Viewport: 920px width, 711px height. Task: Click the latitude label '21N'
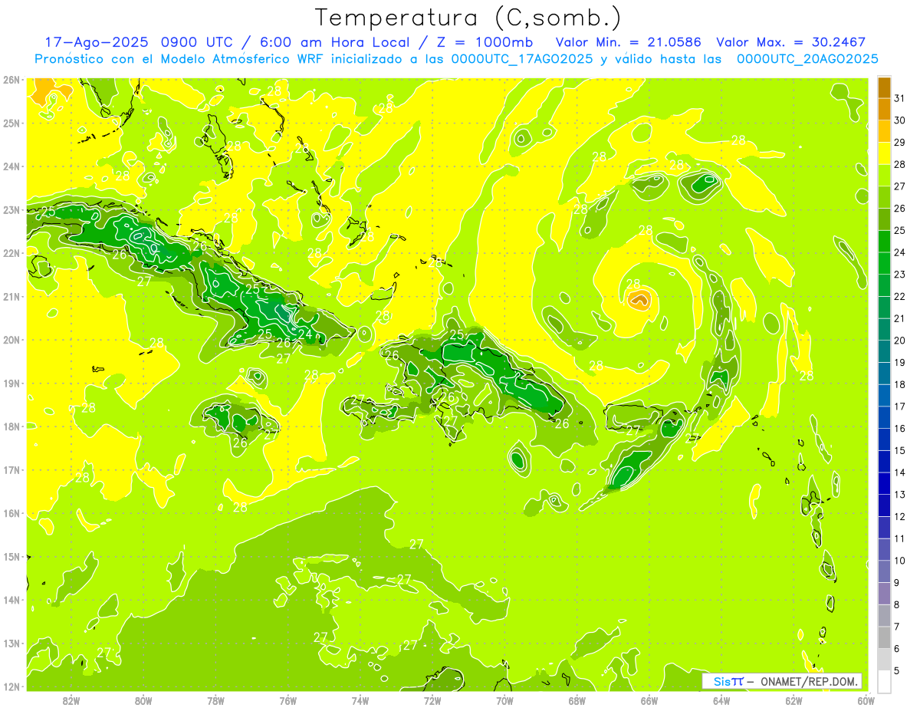pos(11,296)
